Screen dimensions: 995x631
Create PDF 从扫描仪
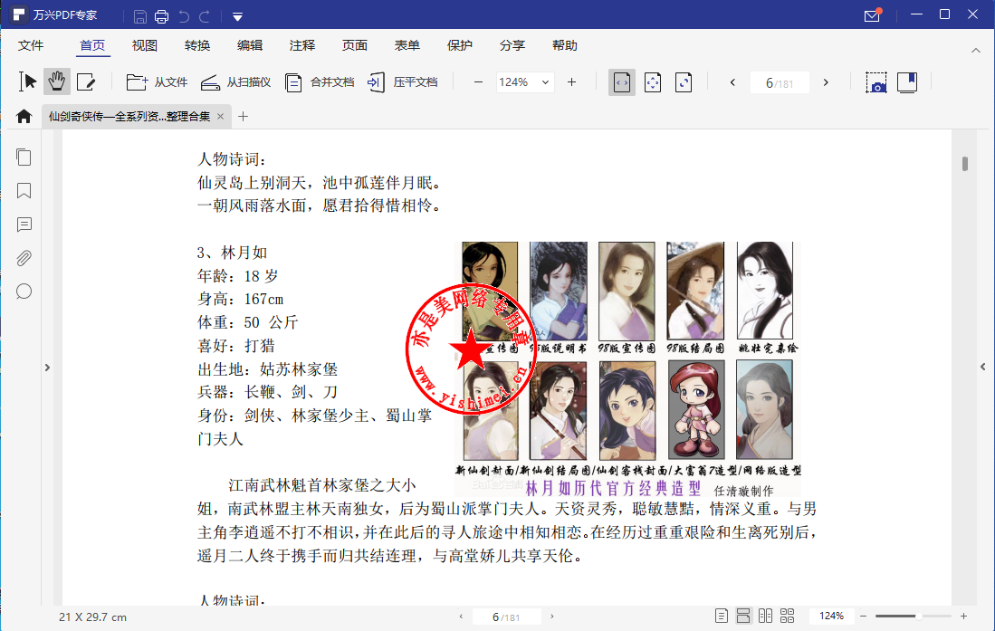tap(236, 81)
